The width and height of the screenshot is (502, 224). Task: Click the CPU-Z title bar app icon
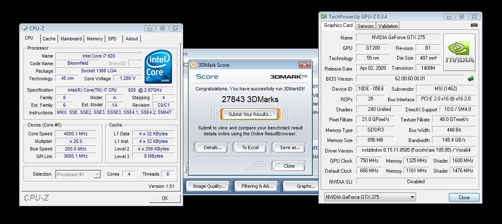tap(24, 29)
